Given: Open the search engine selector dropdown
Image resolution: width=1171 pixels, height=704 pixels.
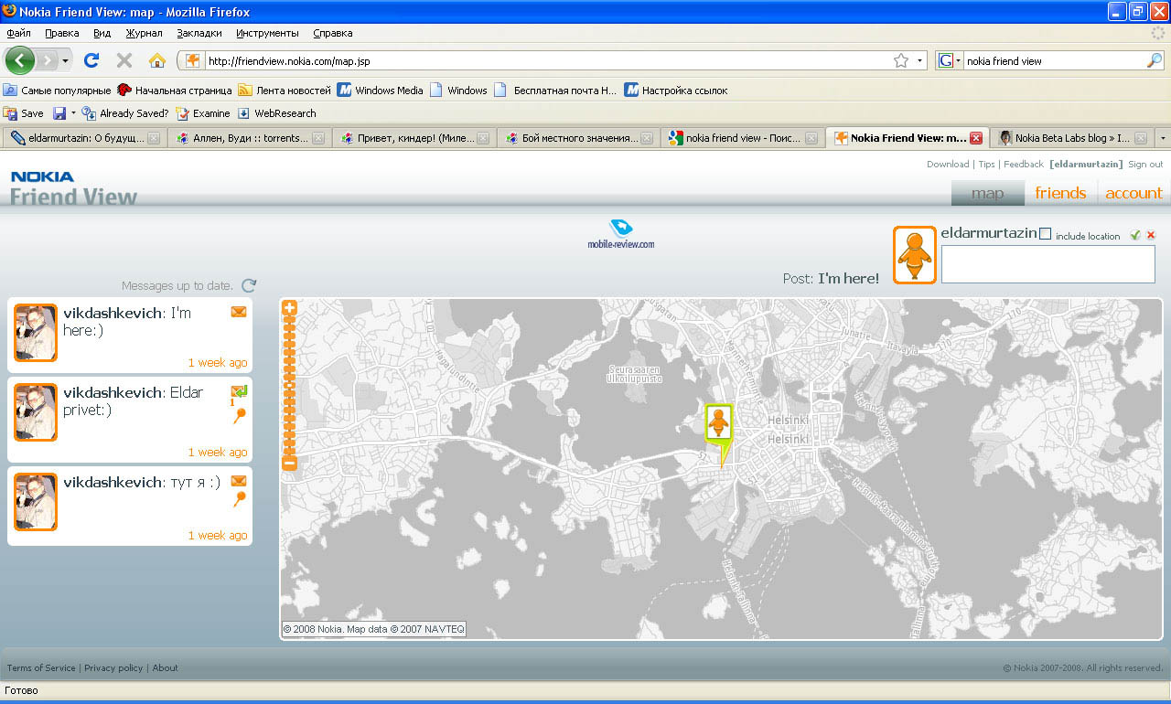Looking at the screenshot, I should tap(949, 61).
